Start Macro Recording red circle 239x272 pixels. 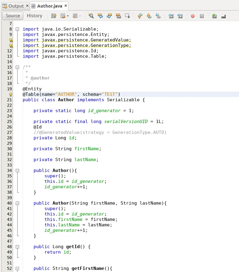[193, 16]
